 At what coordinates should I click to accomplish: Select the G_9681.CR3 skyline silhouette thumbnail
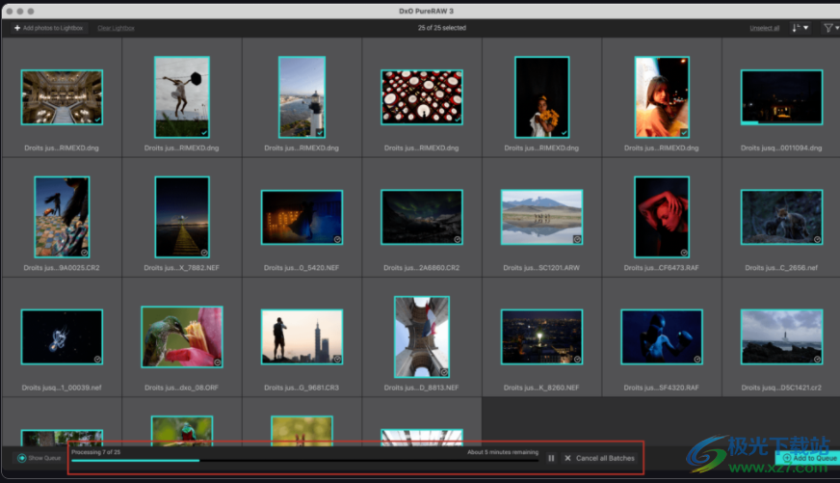pos(302,336)
